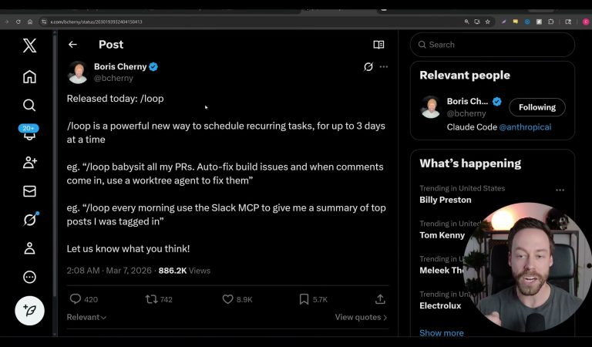
Task: Open the More circle menu in sidebar
Action: [29, 278]
